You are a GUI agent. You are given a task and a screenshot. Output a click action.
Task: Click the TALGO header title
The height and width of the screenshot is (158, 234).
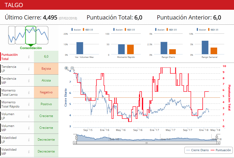(14, 5)
